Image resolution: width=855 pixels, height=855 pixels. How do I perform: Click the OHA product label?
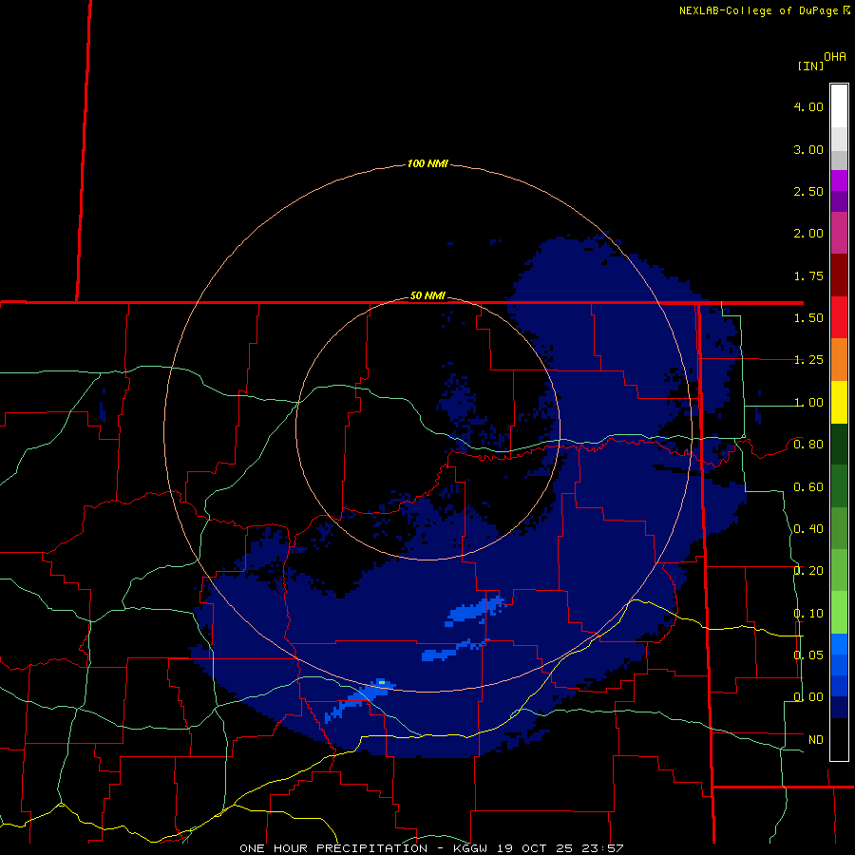(835, 57)
